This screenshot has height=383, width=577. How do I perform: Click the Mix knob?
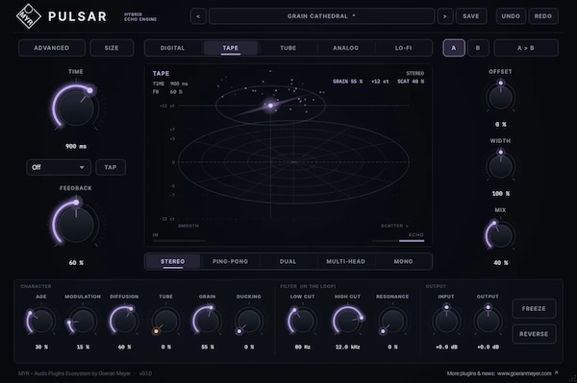500,235
